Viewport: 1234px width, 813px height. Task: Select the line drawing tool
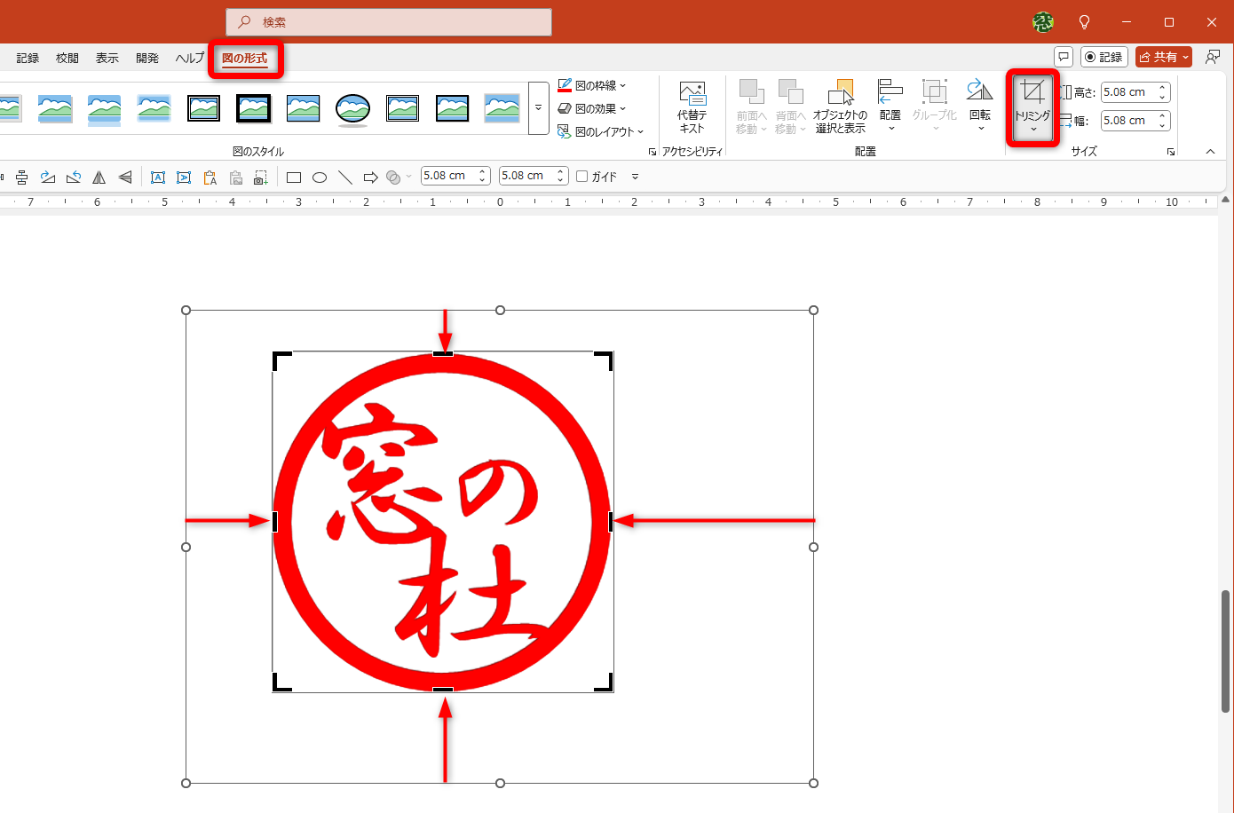tap(345, 177)
